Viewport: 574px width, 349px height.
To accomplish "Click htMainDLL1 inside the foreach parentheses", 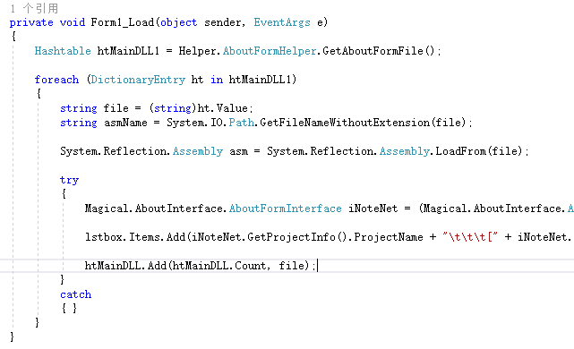I will [x=261, y=80].
